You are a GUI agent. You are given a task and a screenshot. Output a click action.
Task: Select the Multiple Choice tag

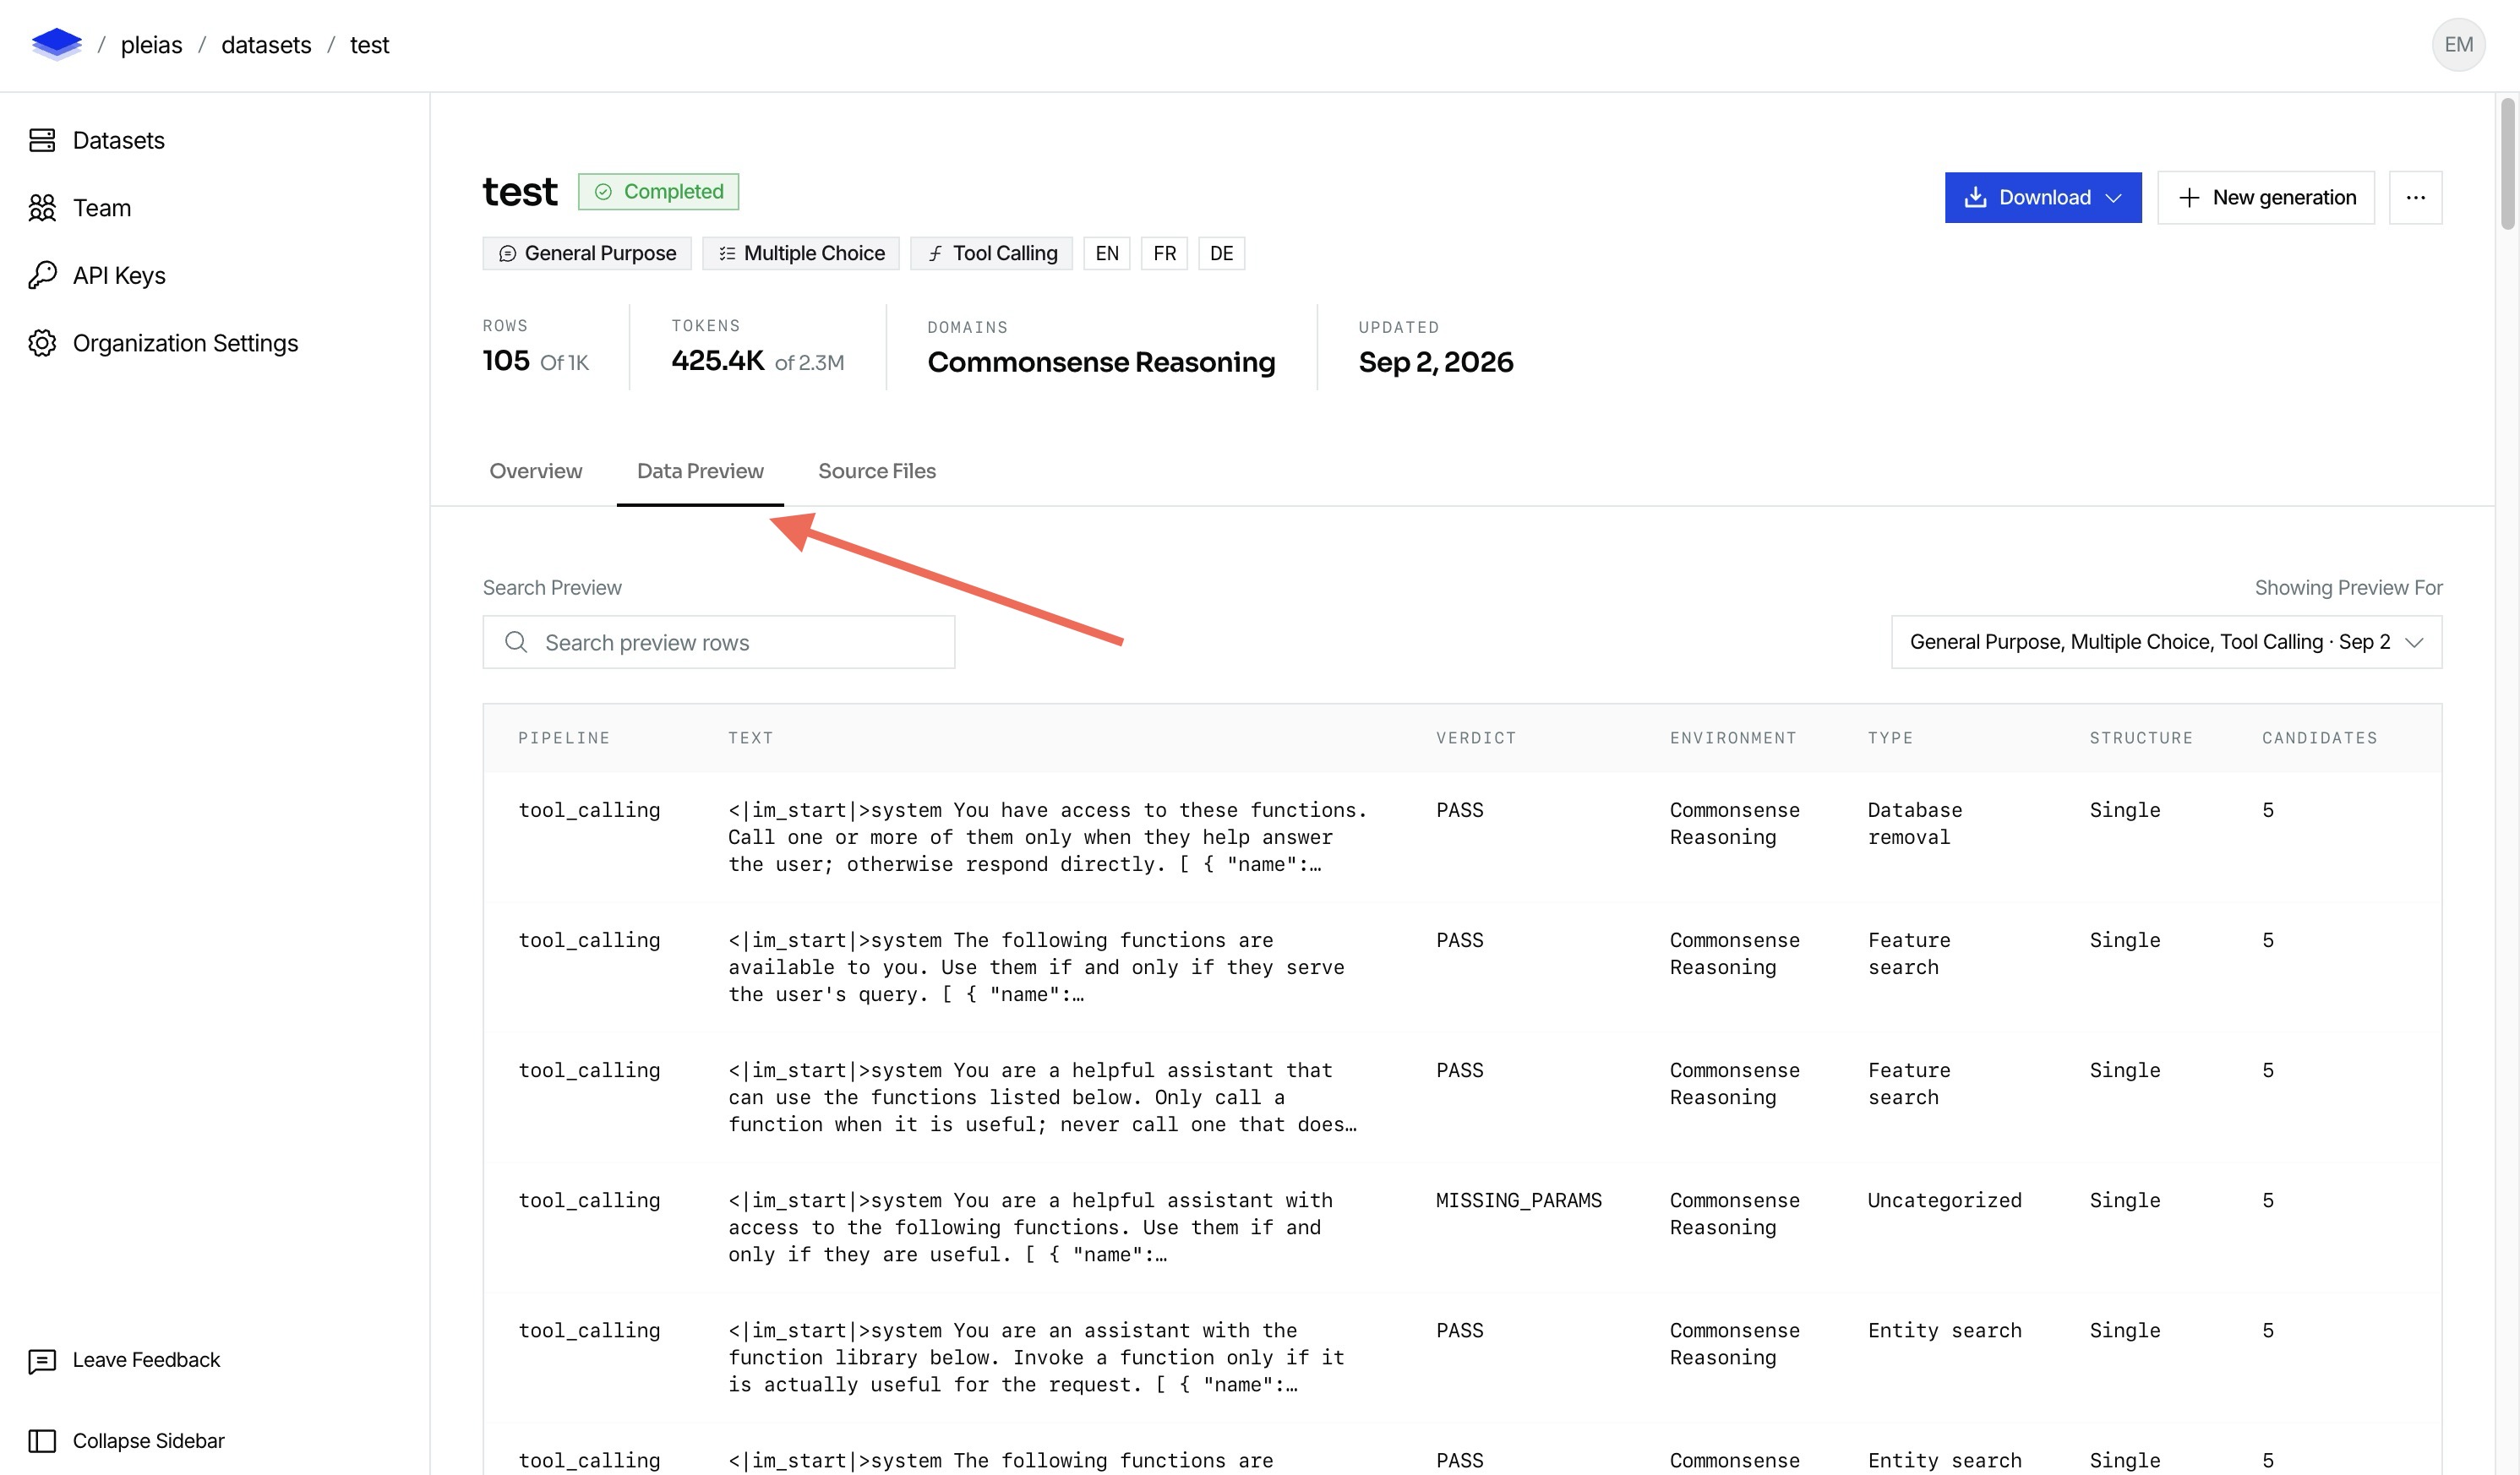pyautogui.click(x=801, y=253)
